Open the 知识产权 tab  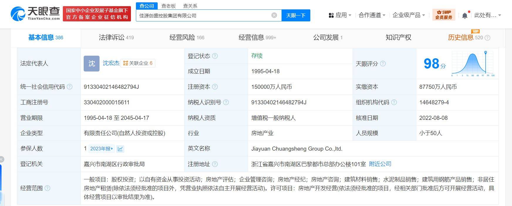398,38
